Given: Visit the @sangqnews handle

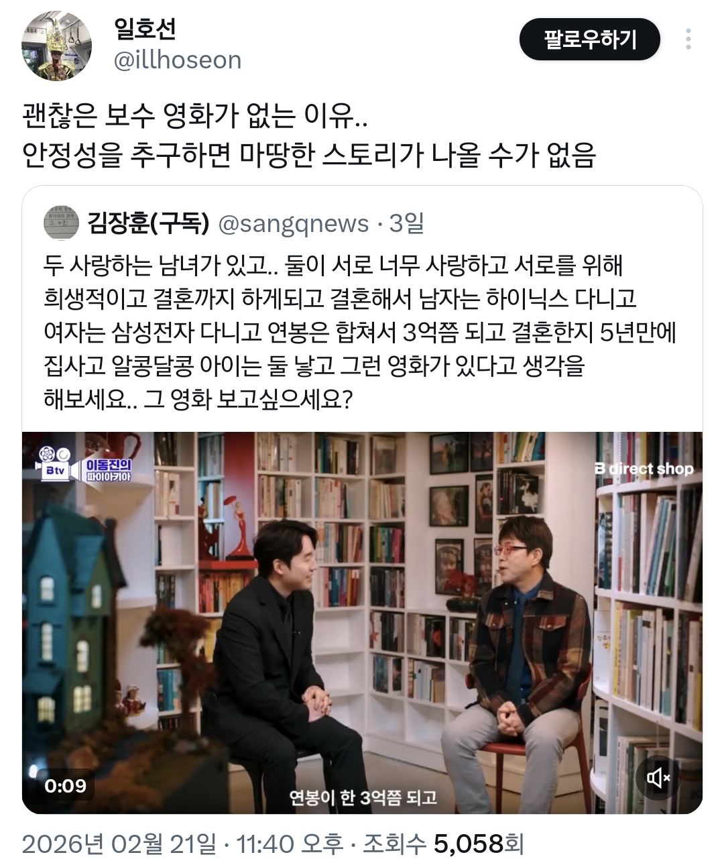Looking at the screenshot, I should tap(294, 224).
